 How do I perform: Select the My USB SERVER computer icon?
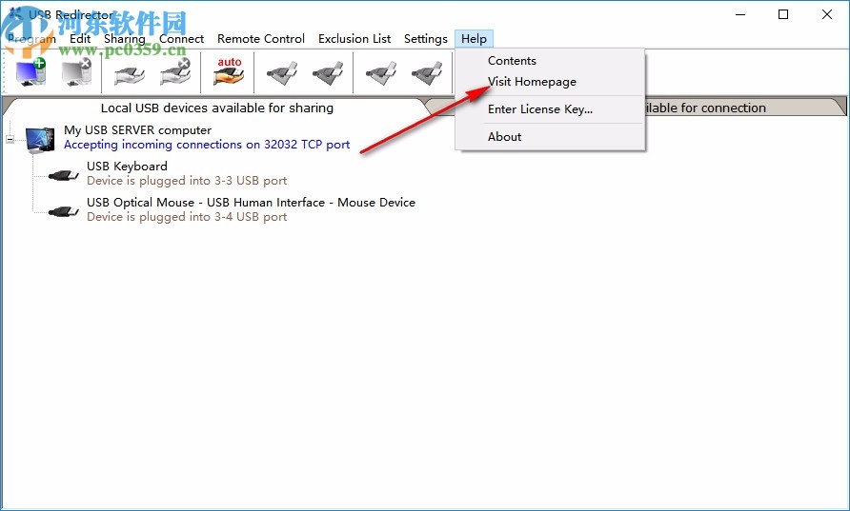pyautogui.click(x=40, y=140)
